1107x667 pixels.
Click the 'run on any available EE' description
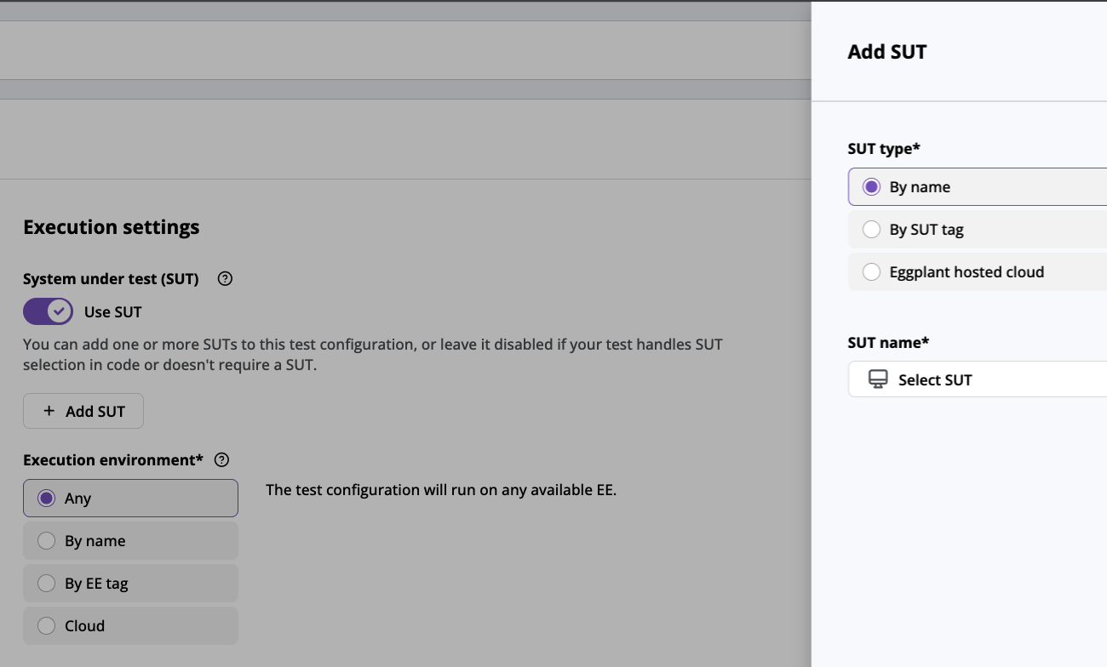tap(440, 490)
